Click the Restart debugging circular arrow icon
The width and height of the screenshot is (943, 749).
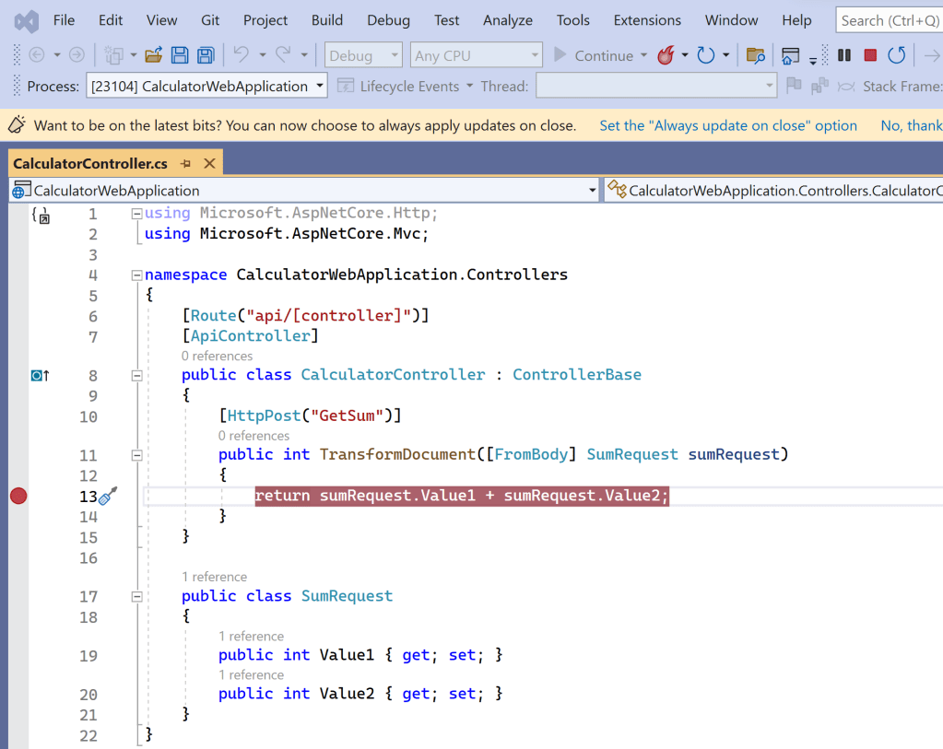(x=896, y=55)
